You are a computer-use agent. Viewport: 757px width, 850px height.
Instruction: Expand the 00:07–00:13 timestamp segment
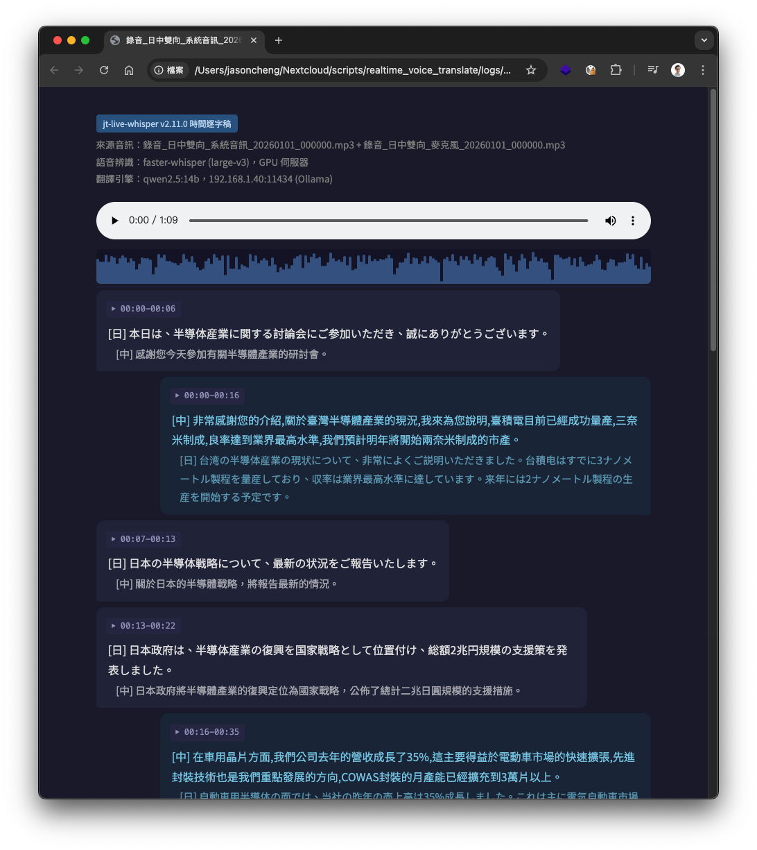point(143,539)
